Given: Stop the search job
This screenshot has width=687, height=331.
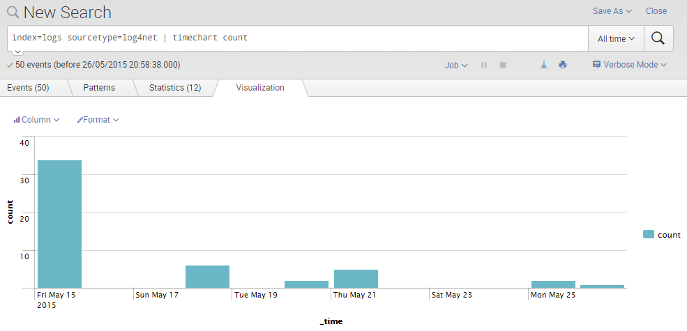Looking at the screenshot, I should pyautogui.click(x=502, y=65).
